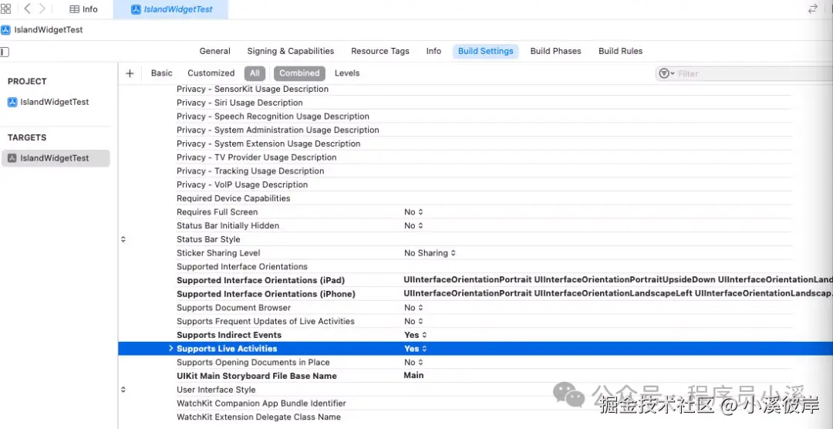Select Privacy - System Extension Usage Description

pos(268,144)
